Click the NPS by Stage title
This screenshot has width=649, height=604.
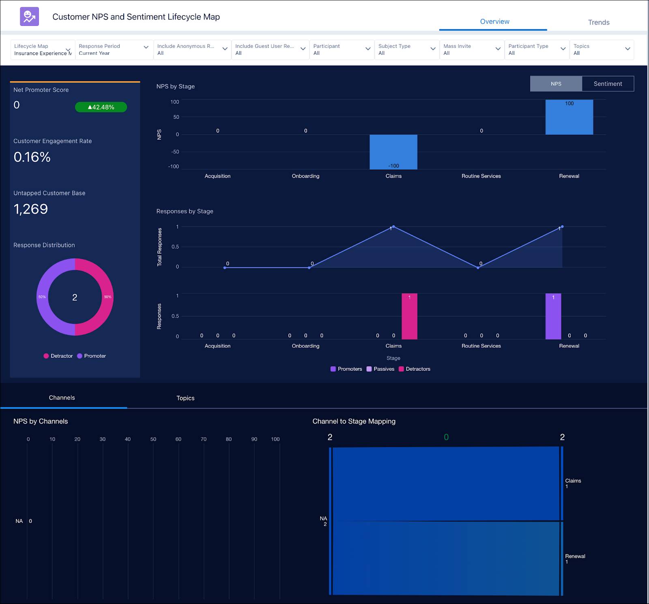coord(176,86)
